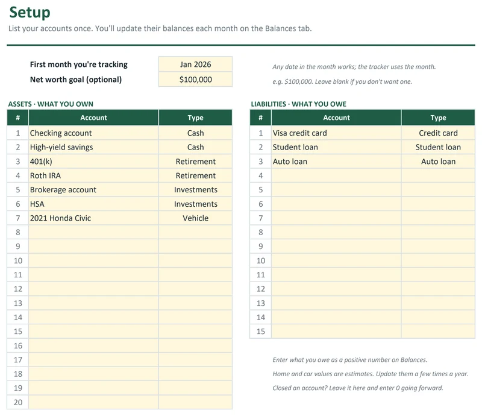Click empty account cell in assets row 20
This screenshot has height=416, width=482.
pos(93,402)
